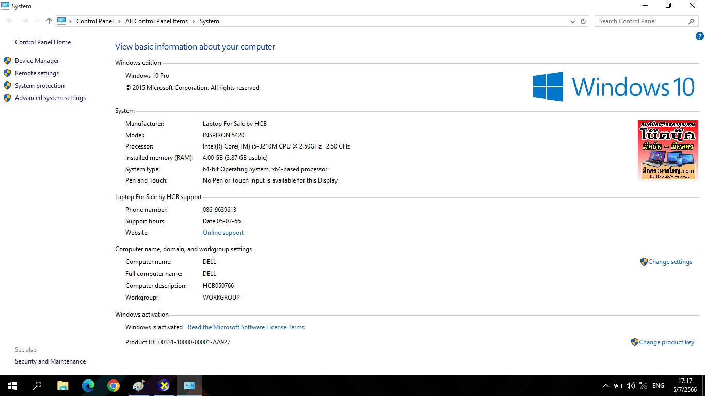This screenshot has width=705, height=396.
Task: Open Device Manager link
Action: [37, 61]
